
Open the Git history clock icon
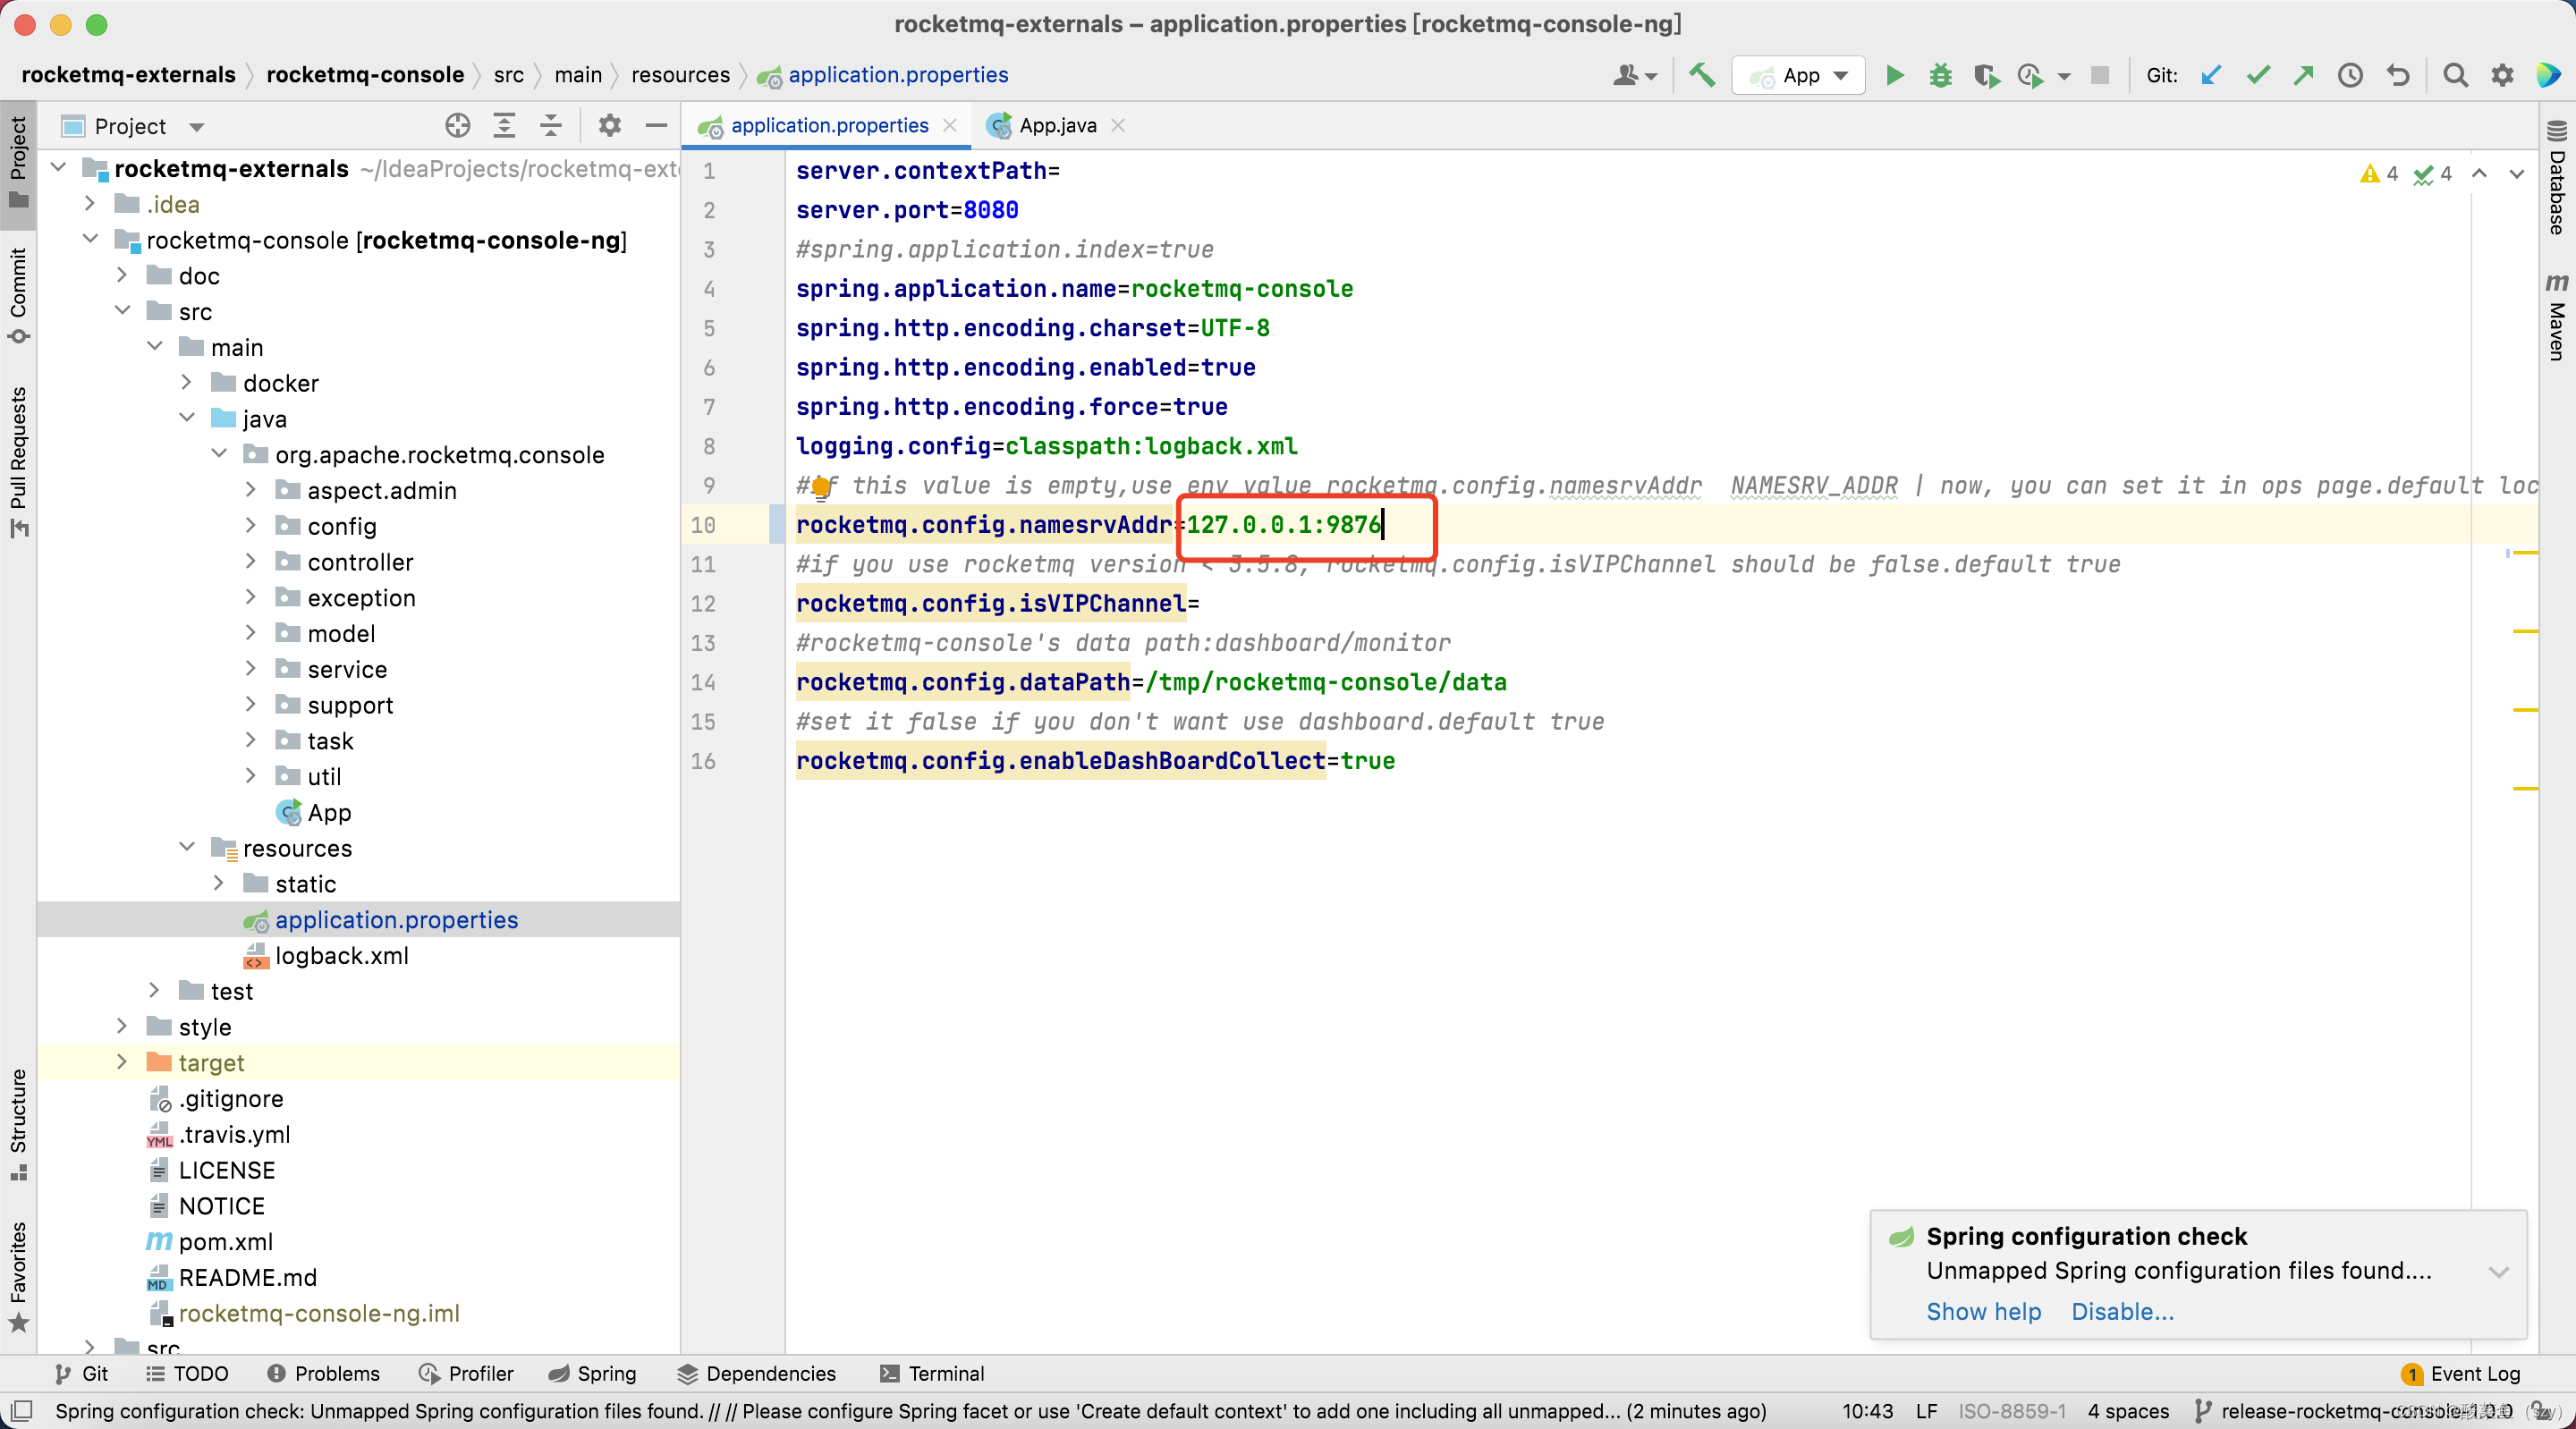point(2350,75)
